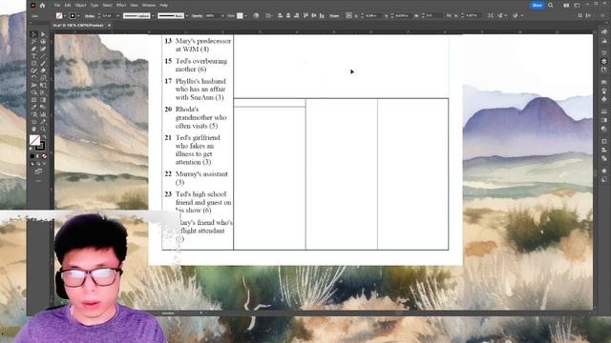Click the Share button
Viewport: 611px width, 343px height.
click(537, 5)
